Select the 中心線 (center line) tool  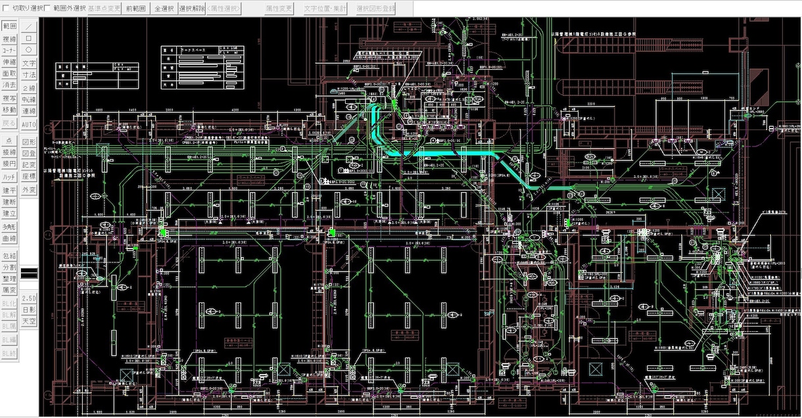tap(29, 100)
